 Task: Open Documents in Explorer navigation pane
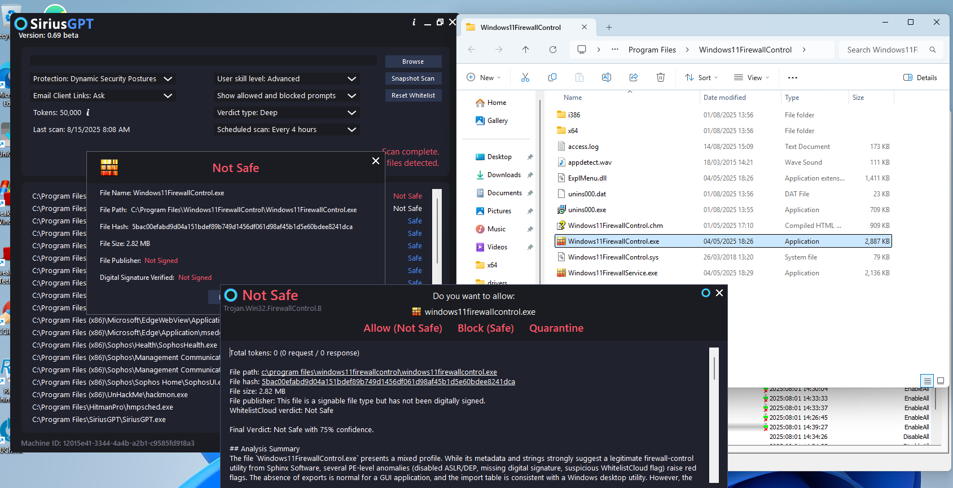pyautogui.click(x=499, y=193)
